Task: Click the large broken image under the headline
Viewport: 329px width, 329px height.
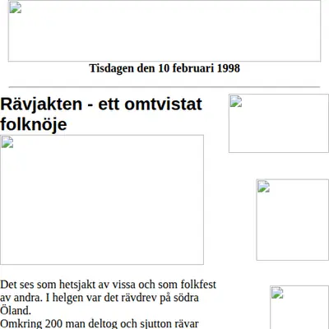Action: click(x=102, y=200)
